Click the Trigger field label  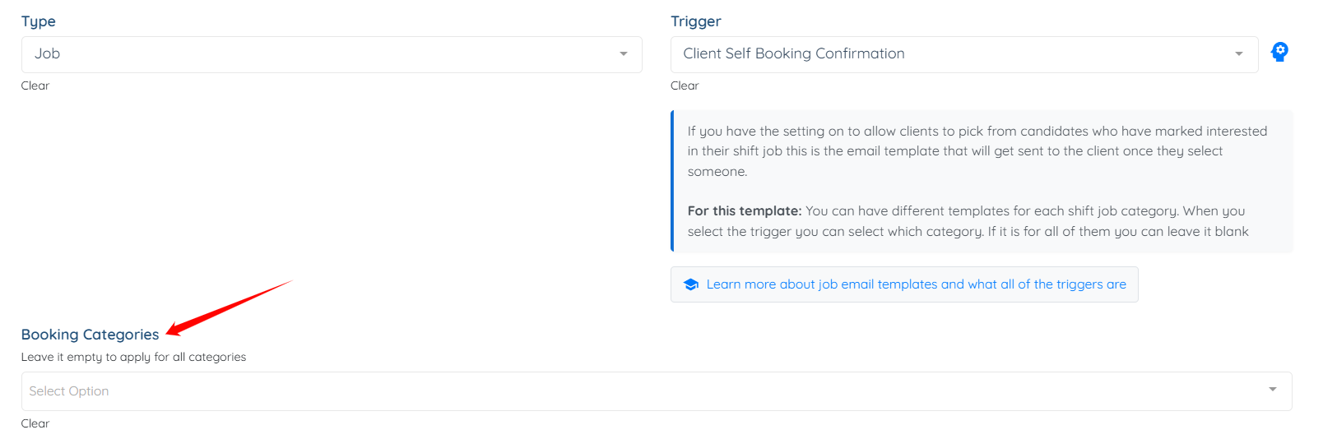(696, 21)
